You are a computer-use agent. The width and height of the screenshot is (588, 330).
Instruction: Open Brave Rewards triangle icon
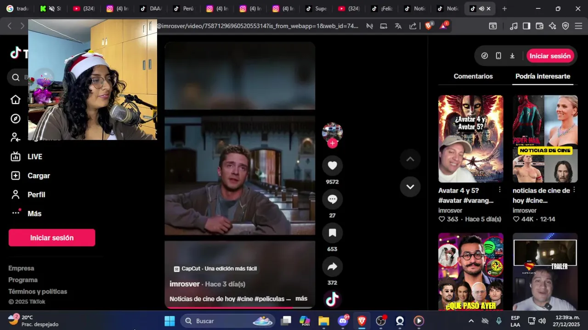point(443,26)
